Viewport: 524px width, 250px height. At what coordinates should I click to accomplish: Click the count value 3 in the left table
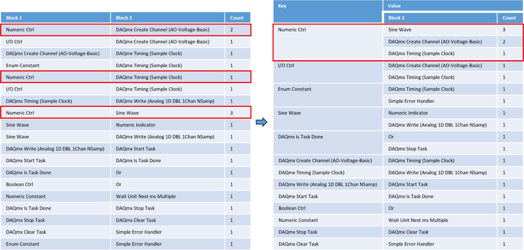point(231,113)
